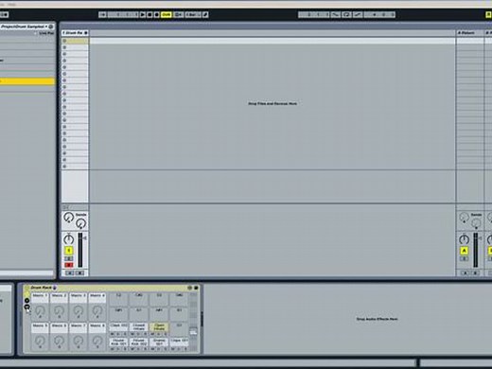Select the A Return track header
This screenshot has width=492, height=369.
click(x=469, y=33)
